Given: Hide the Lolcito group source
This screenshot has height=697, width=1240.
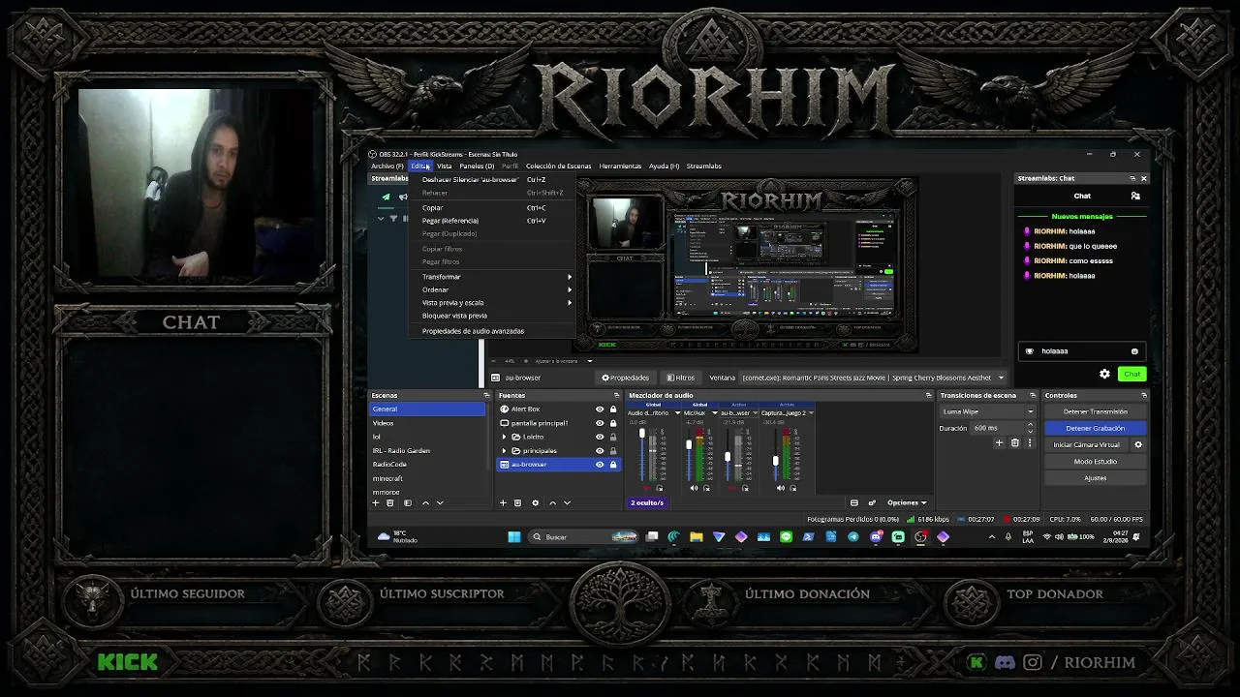Looking at the screenshot, I should [600, 437].
